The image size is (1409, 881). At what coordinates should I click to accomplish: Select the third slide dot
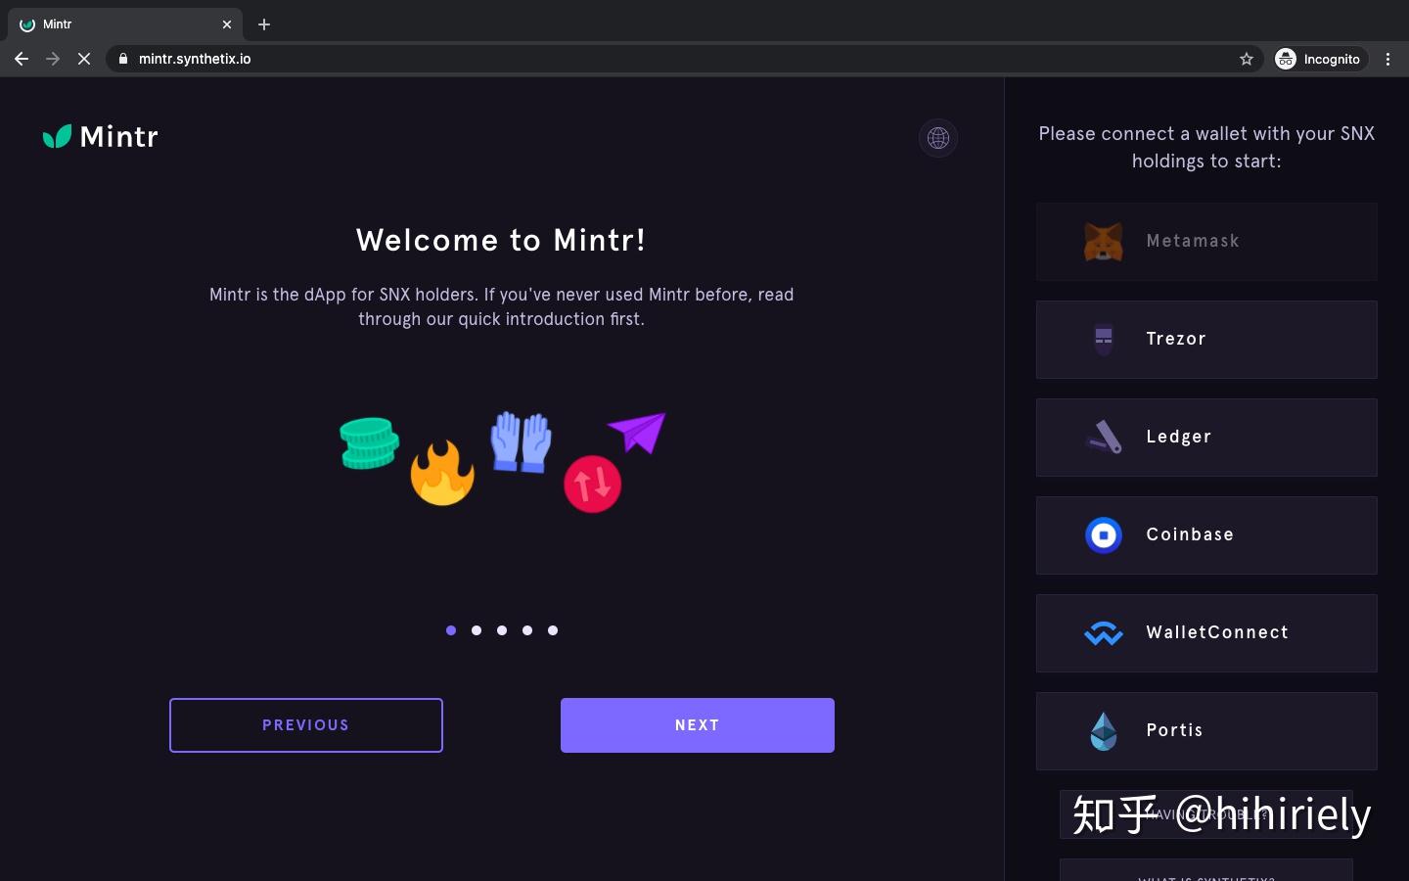pyautogui.click(x=502, y=630)
